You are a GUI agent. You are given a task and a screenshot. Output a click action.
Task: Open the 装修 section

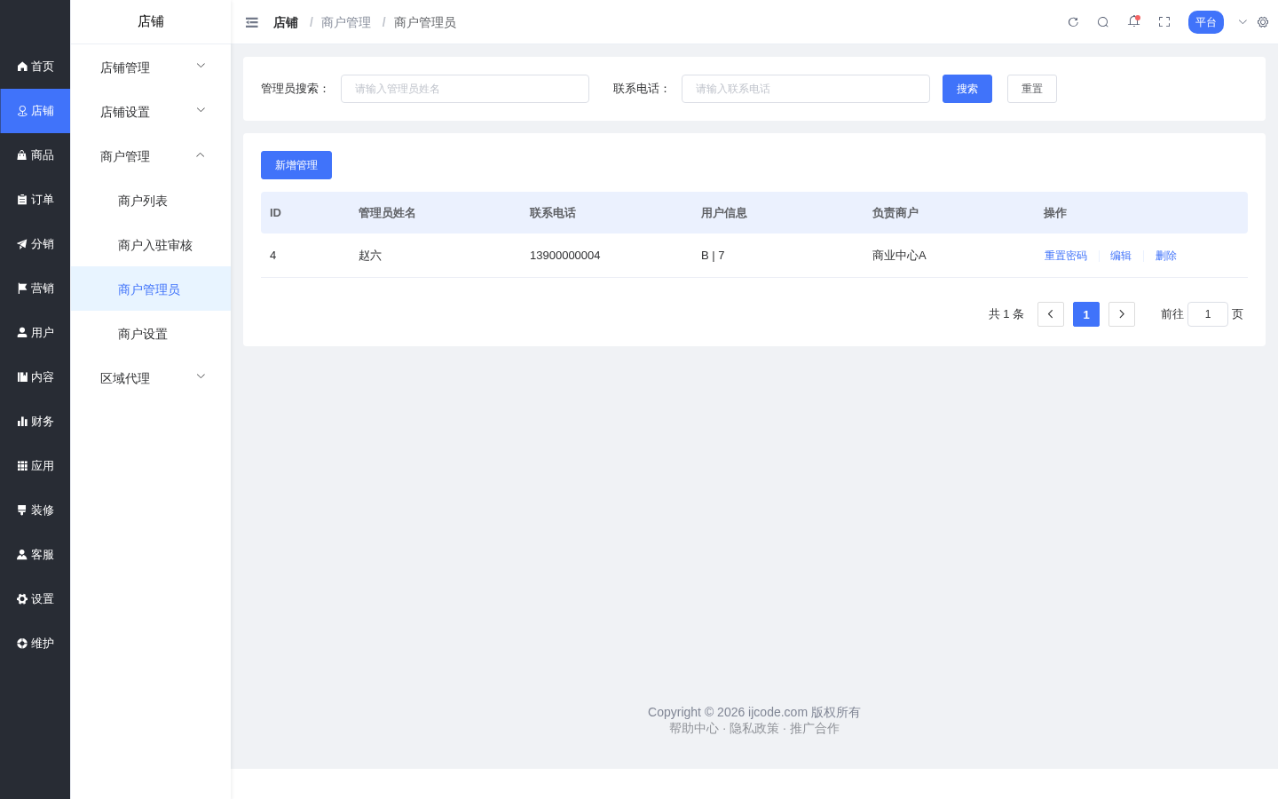pyautogui.click(x=35, y=510)
